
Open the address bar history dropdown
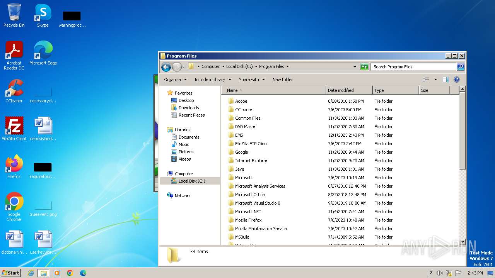[x=355, y=67]
